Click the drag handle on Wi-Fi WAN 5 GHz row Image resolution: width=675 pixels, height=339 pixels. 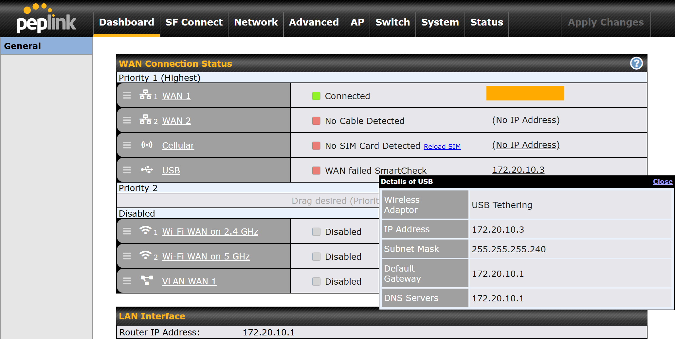[x=127, y=256]
